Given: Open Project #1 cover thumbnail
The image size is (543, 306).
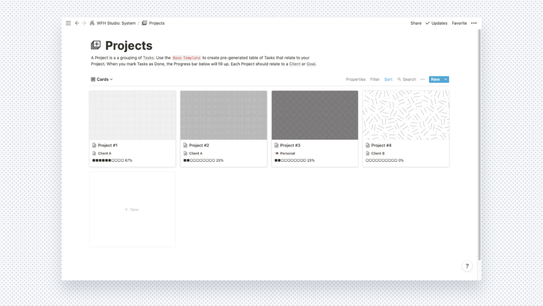Looking at the screenshot, I should click(132, 115).
